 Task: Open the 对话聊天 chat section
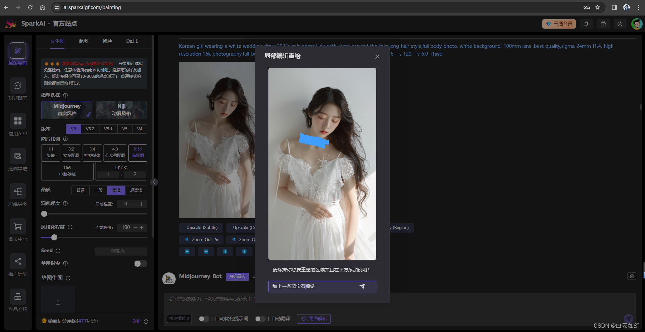(x=18, y=89)
